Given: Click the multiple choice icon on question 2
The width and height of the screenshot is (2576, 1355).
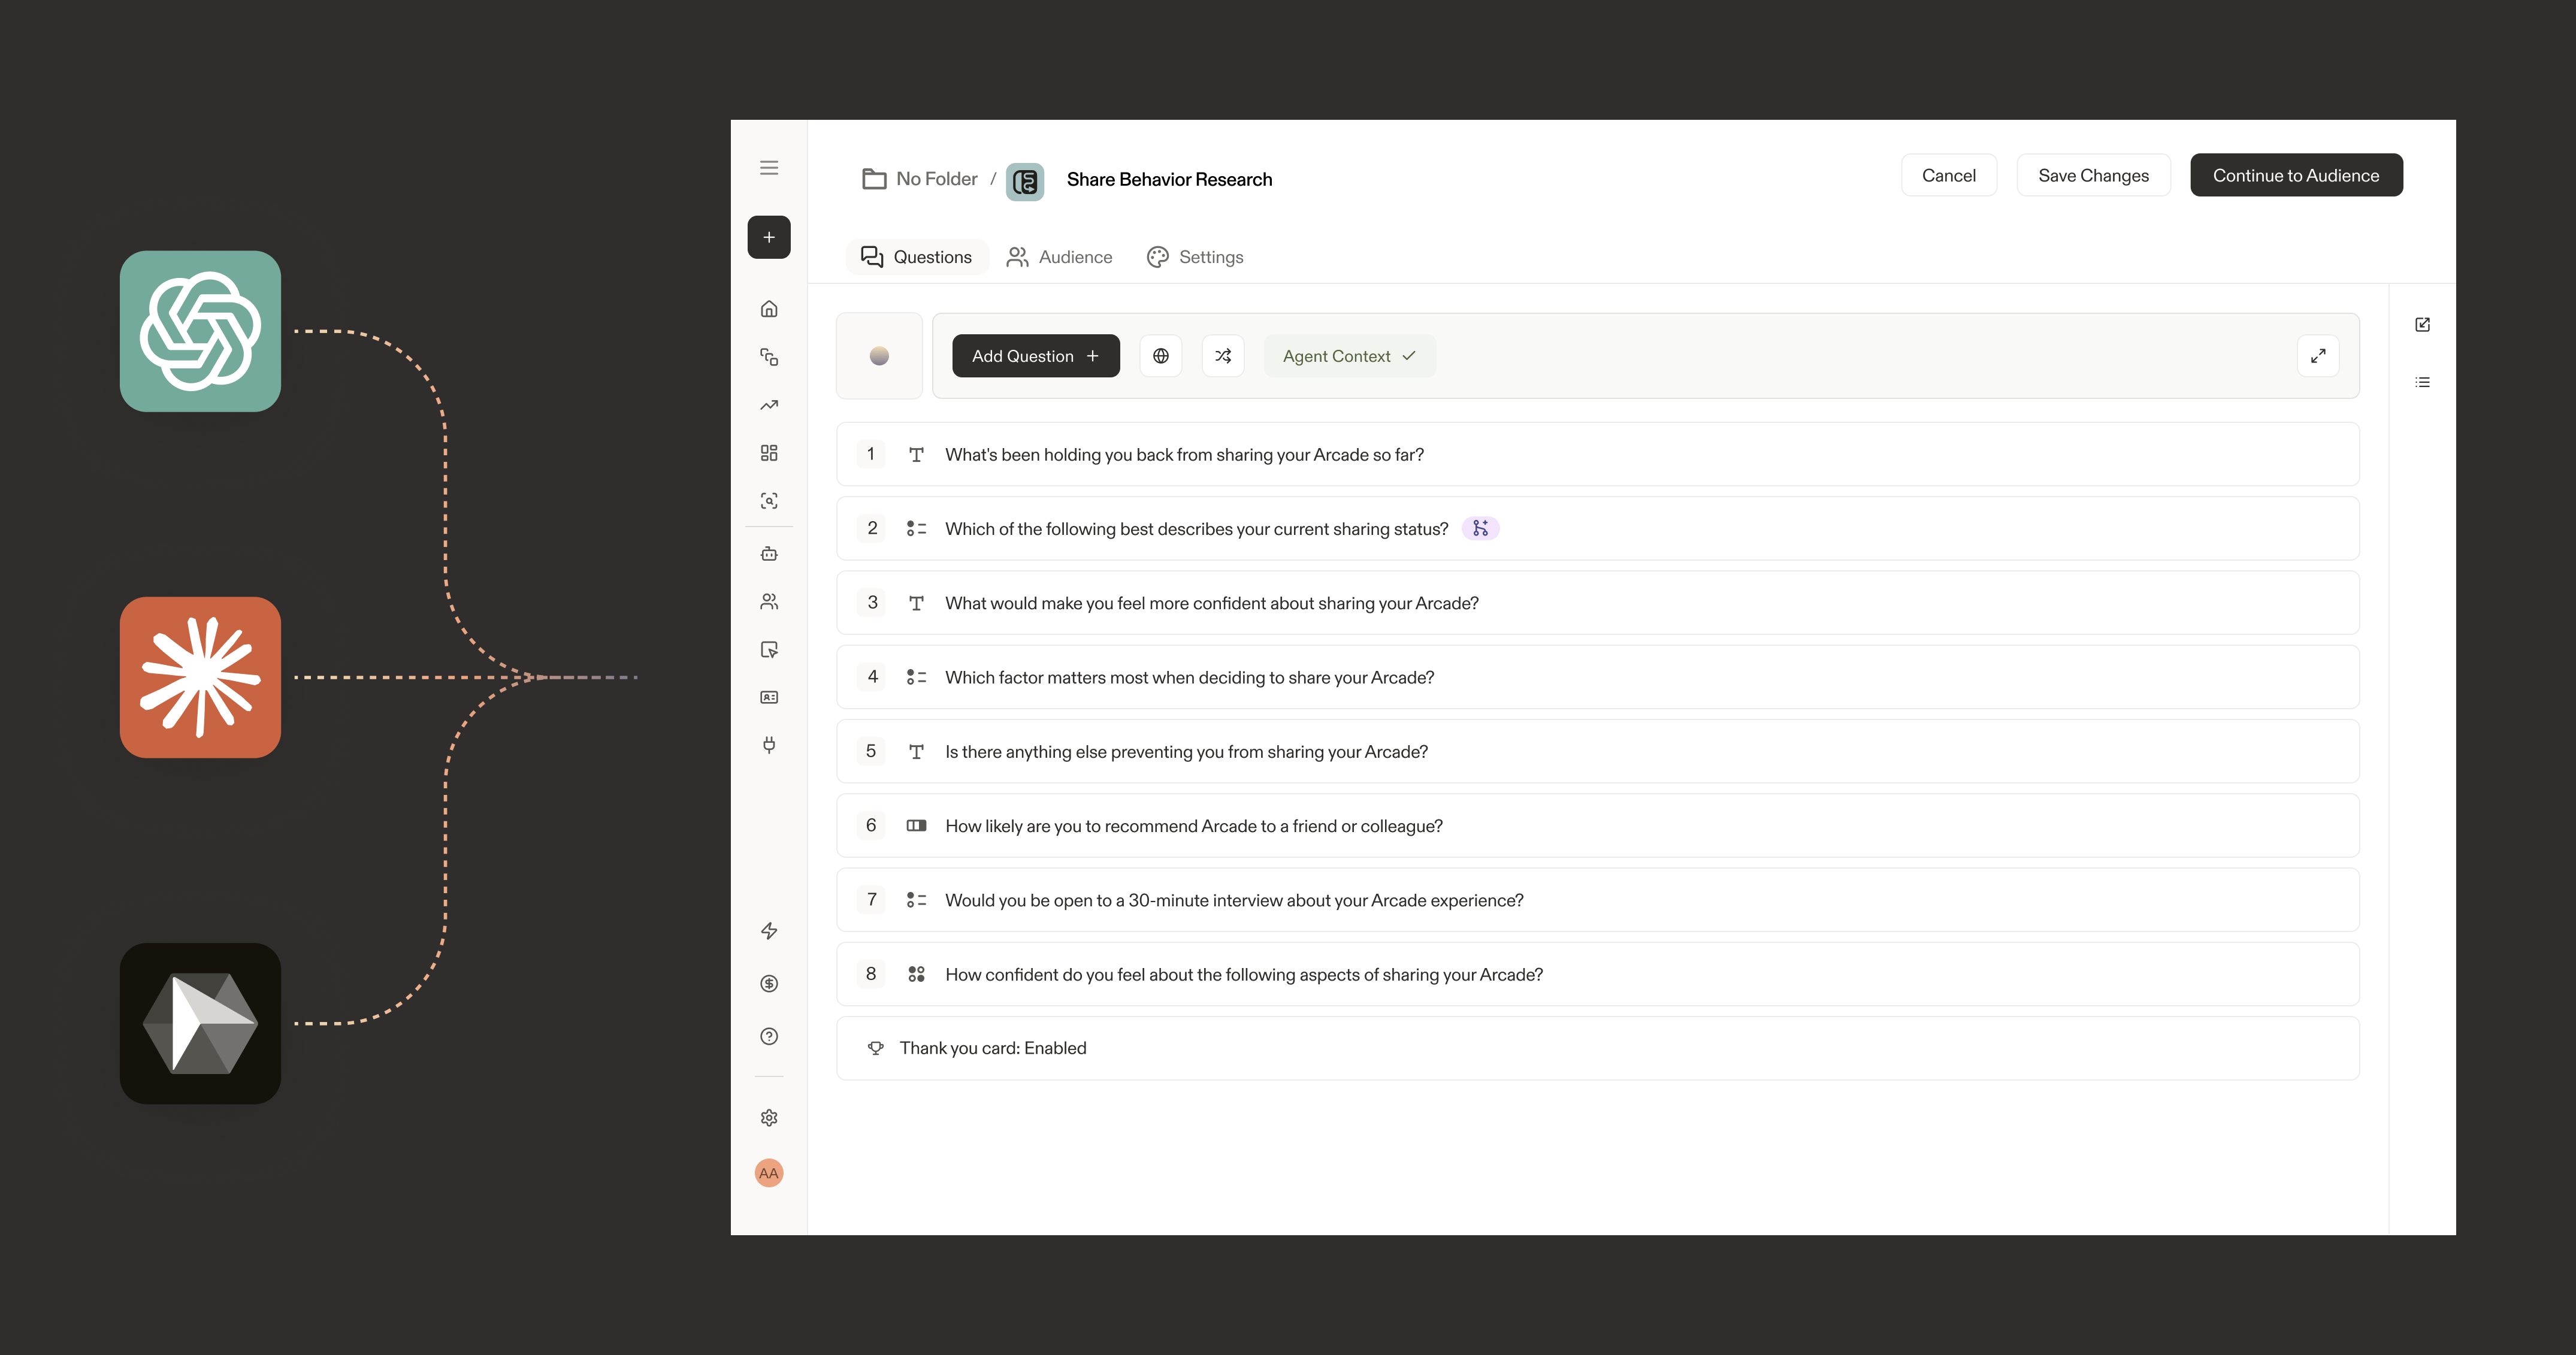Looking at the screenshot, I should 916,529.
